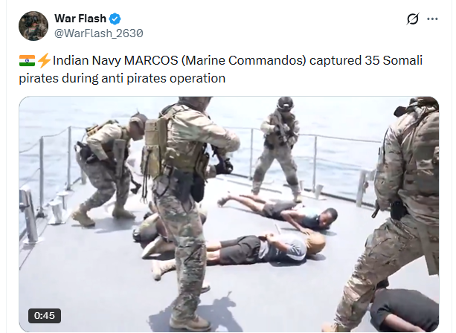Click the words "Indian Navy MARCOS"
The image size is (456, 333).
pos(115,61)
